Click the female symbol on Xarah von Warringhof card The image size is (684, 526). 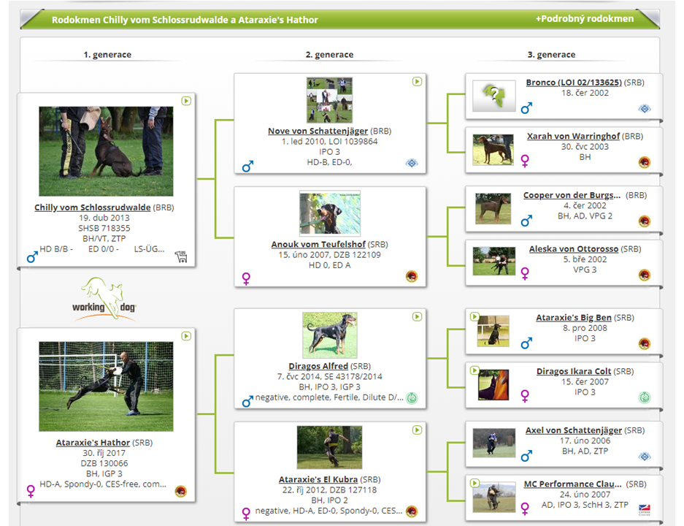click(x=525, y=161)
